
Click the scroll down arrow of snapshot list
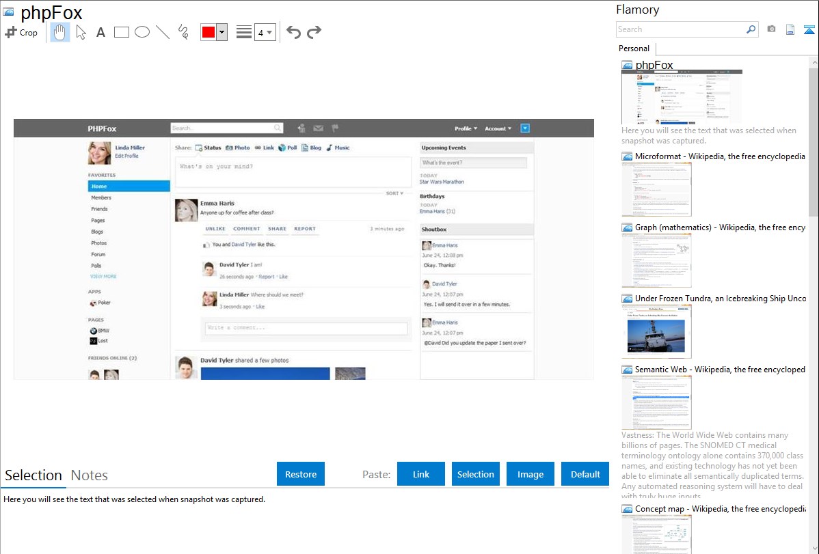point(814,549)
